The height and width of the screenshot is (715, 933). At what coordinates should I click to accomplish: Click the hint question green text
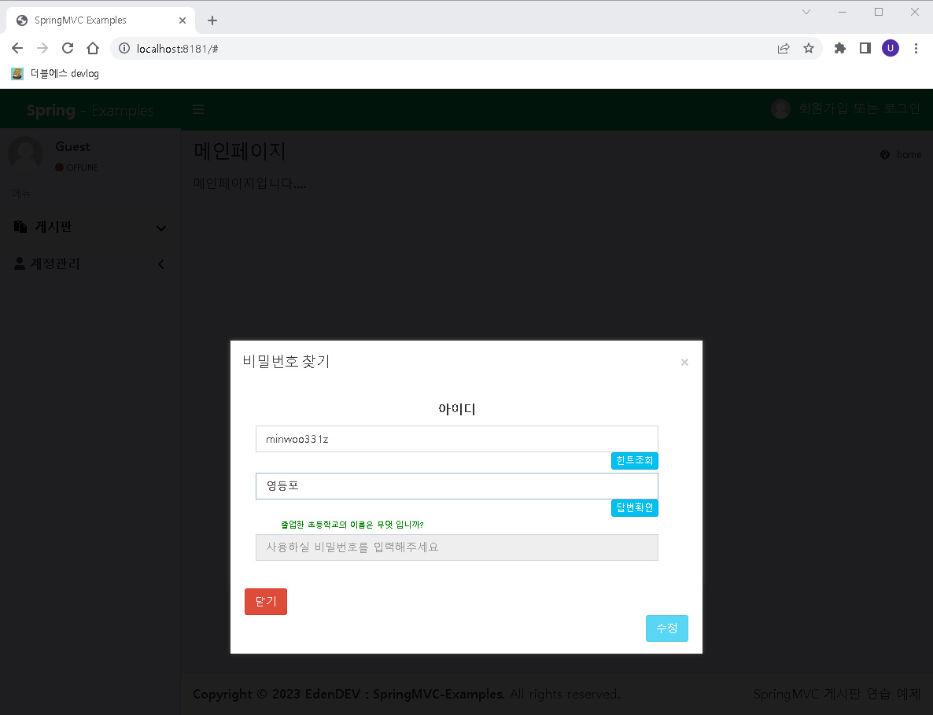pos(352,525)
